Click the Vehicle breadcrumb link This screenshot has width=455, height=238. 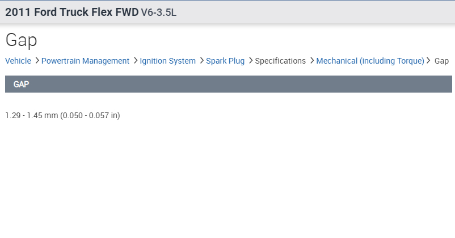click(x=18, y=61)
